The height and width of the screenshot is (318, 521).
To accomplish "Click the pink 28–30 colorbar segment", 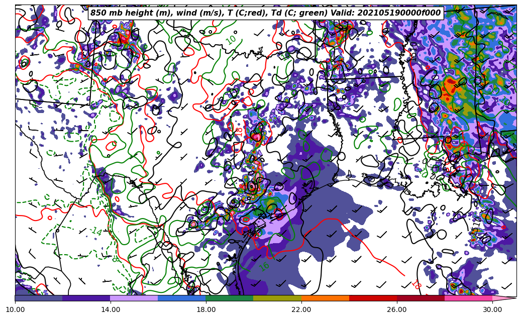I will point(468,298).
